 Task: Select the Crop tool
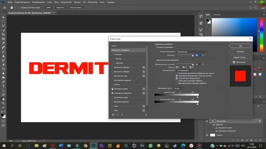(x=3, y=34)
